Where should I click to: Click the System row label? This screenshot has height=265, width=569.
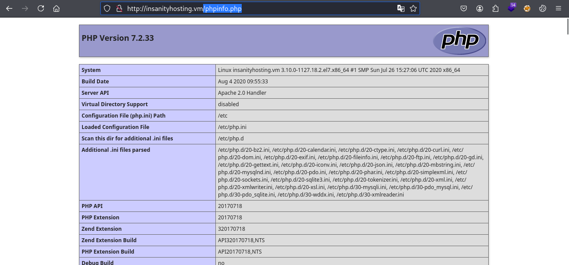pyautogui.click(x=91, y=70)
